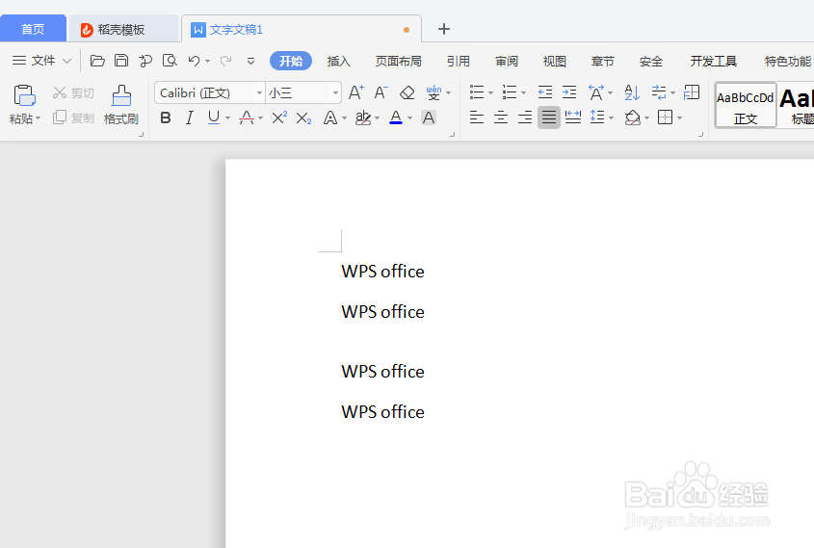The width and height of the screenshot is (814, 548).
Task: Toggle bold formatting
Action: [166, 117]
